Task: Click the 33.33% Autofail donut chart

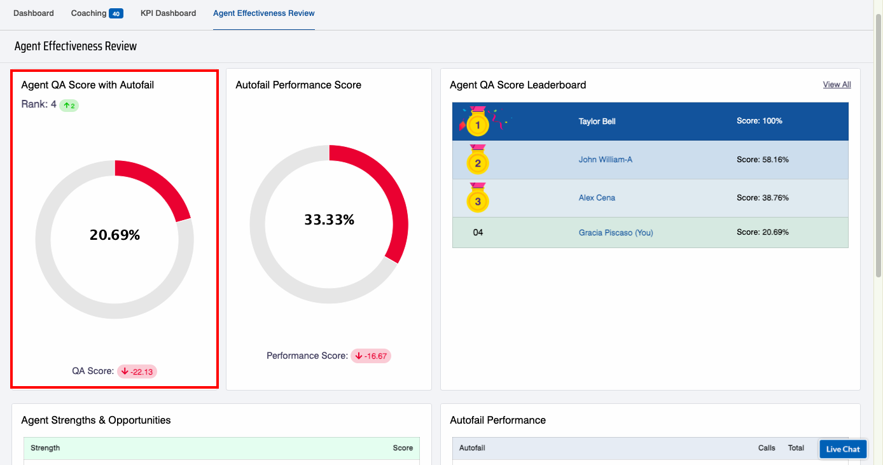Action: tap(329, 224)
